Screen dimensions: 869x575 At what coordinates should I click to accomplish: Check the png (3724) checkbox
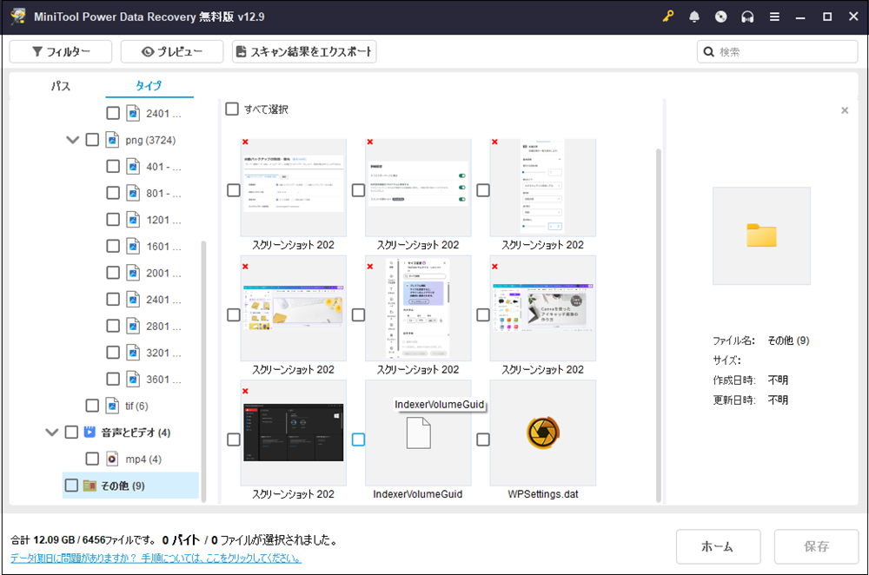coord(92,140)
